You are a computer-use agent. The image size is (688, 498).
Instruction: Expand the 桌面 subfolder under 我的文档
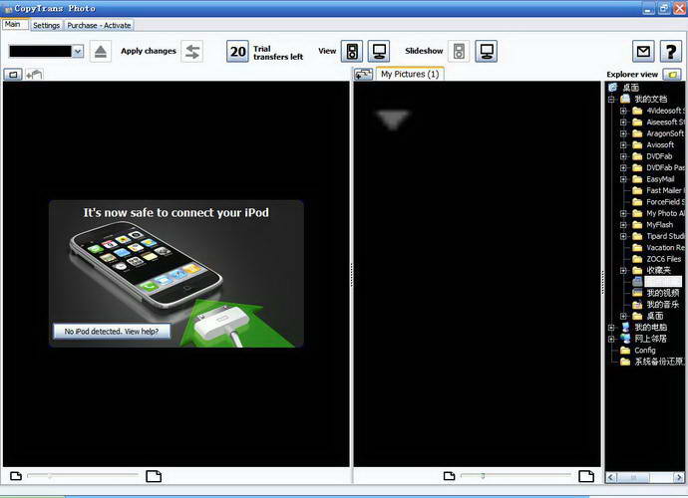[x=623, y=316]
